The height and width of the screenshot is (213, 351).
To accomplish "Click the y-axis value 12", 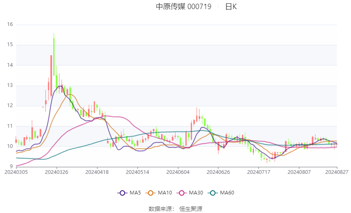I will (x=10, y=105).
